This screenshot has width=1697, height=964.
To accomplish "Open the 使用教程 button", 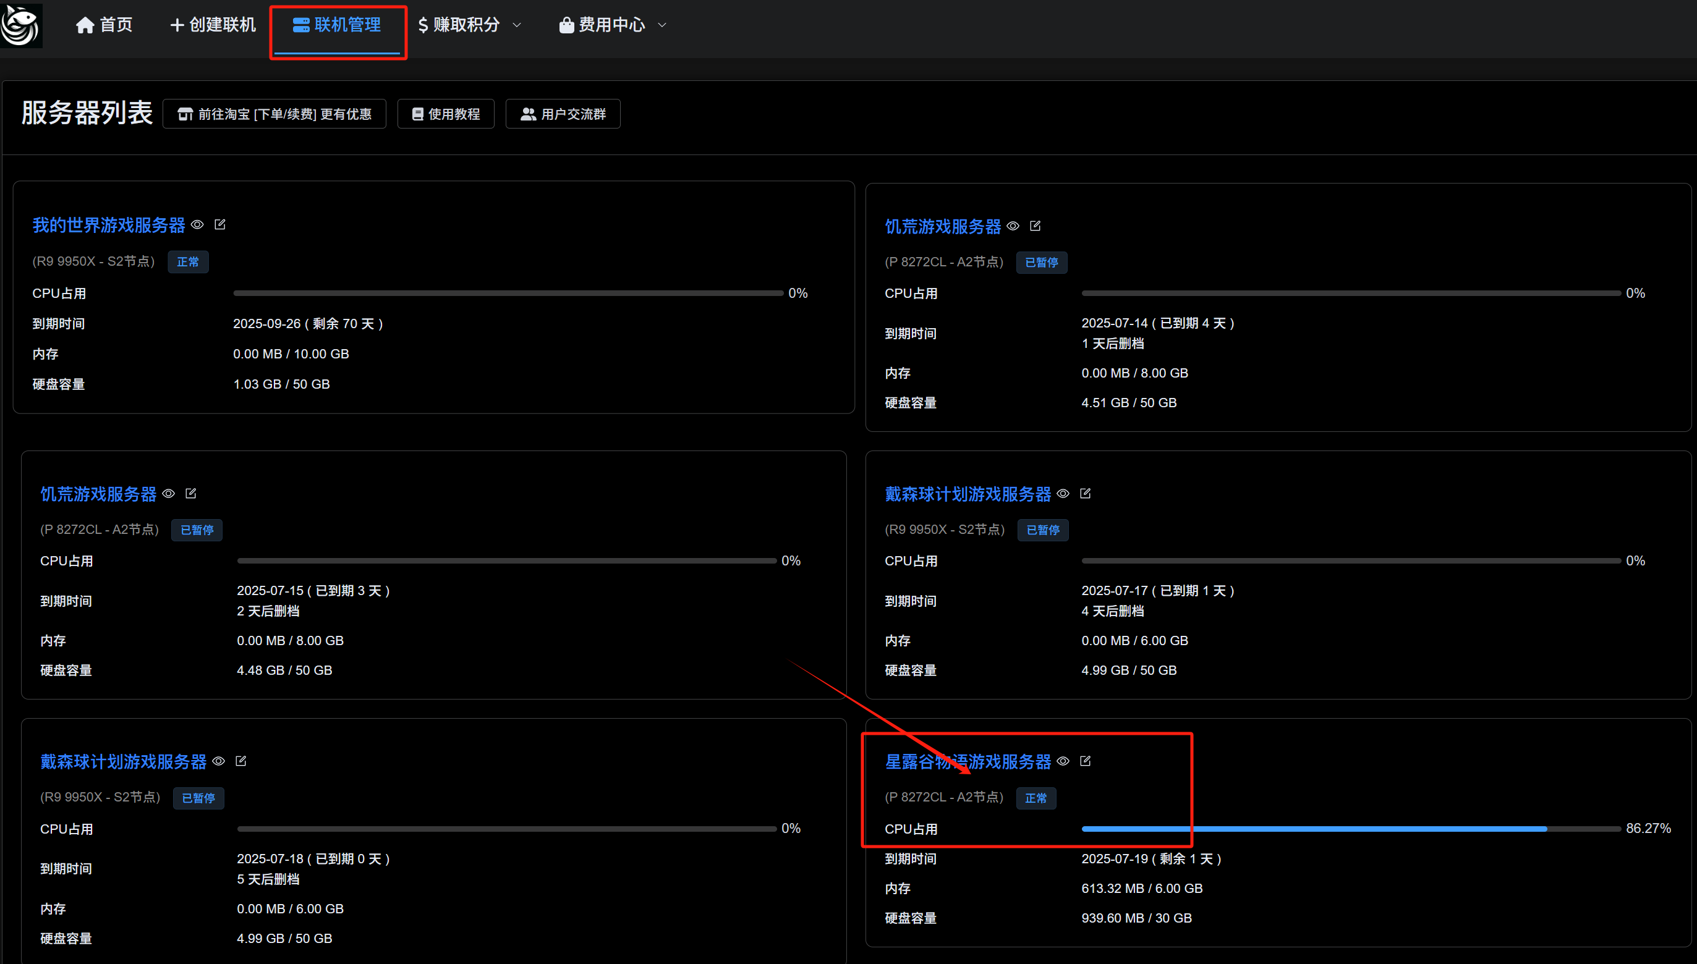I will [446, 114].
